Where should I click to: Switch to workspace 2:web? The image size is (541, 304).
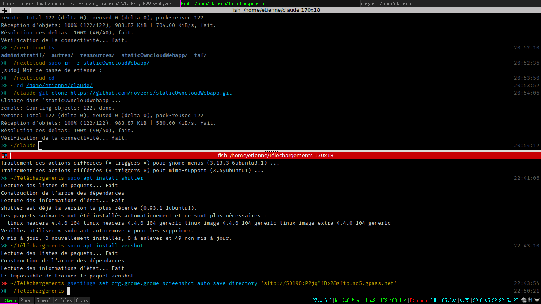click(27, 300)
